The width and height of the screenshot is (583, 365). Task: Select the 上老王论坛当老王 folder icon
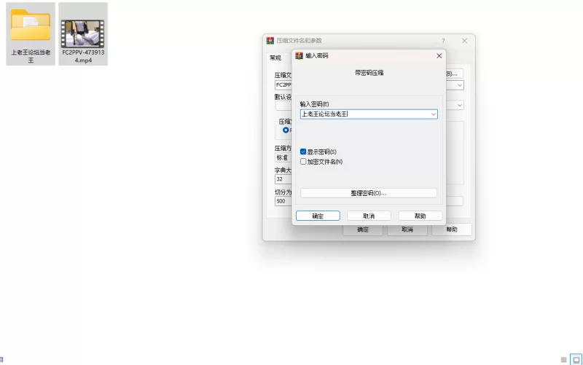[x=31, y=25]
